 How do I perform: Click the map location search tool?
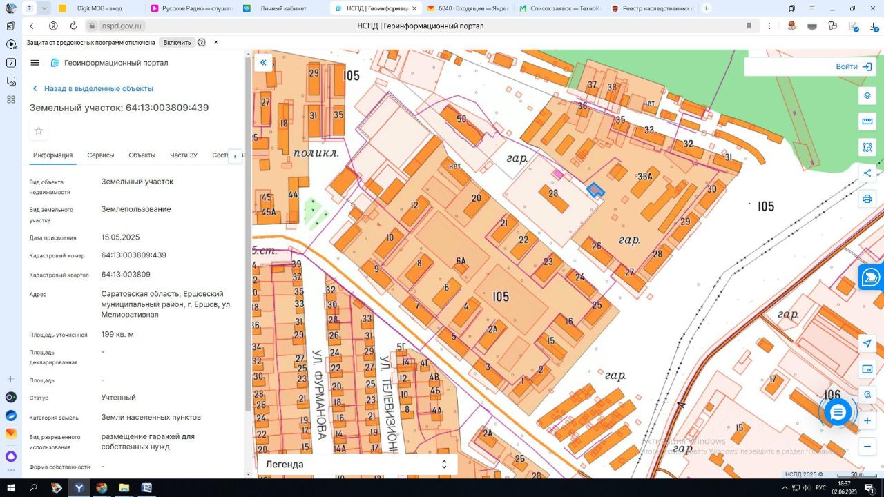[x=867, y=395]
